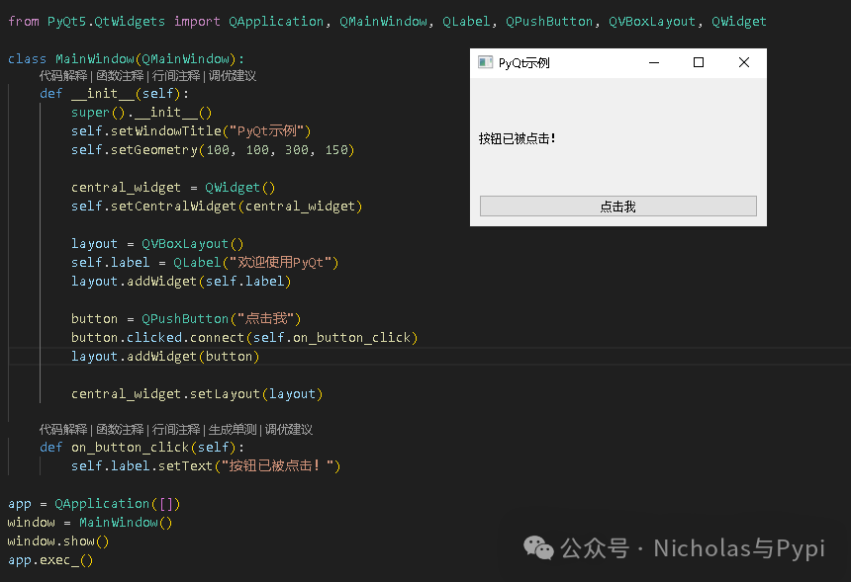Click the class MainWindow(QMainWindow) line
The image size is (851, 582).
[x=126, y=59]
